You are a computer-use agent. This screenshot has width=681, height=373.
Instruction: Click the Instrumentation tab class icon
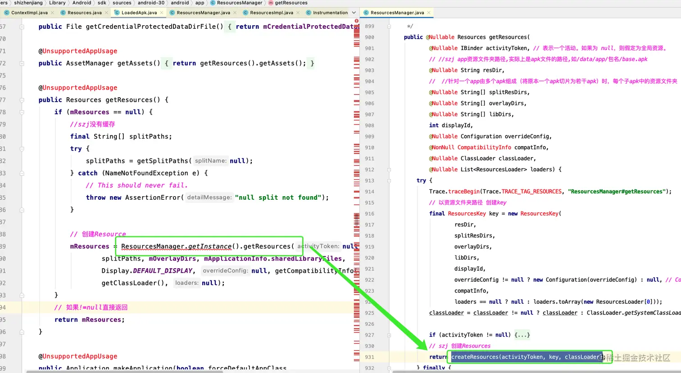pyautogui.click(x=309, y=13)
